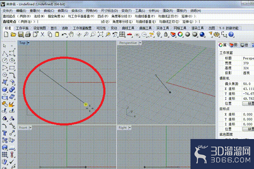Expand the Perspective viewport dropdown arrow

pyautogui.click(x=140, y=43)
